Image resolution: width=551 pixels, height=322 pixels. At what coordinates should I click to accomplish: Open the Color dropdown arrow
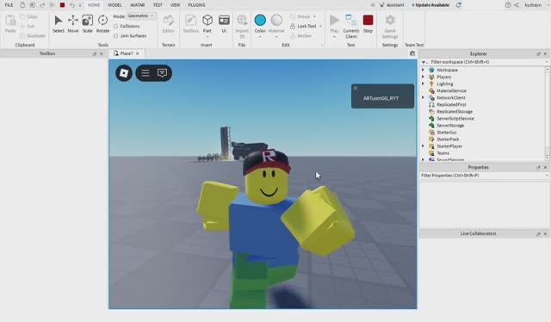coord(260,36)
